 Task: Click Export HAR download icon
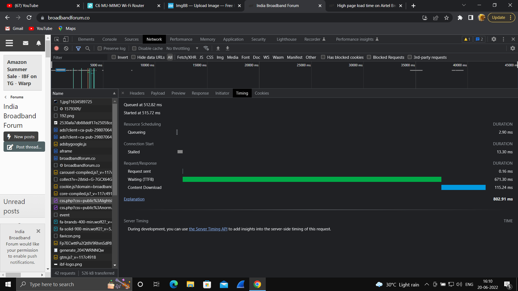[227, 48]
